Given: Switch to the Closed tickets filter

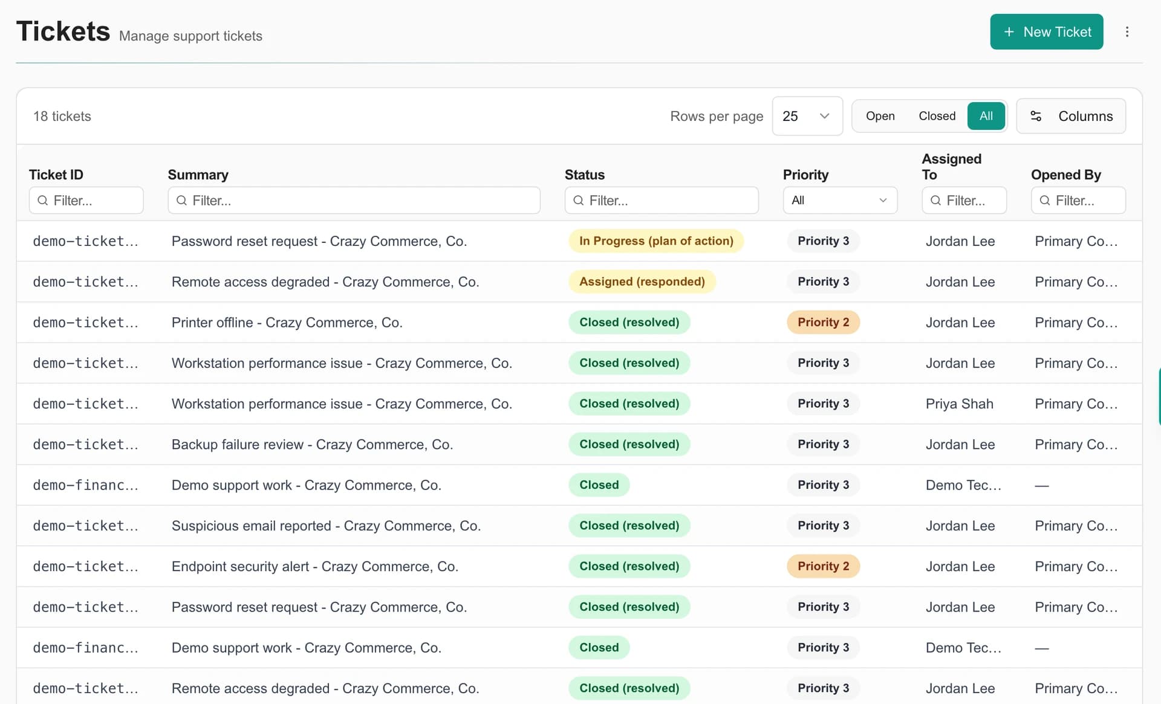Looking at the screenshot, I should [x=937, y=116].
